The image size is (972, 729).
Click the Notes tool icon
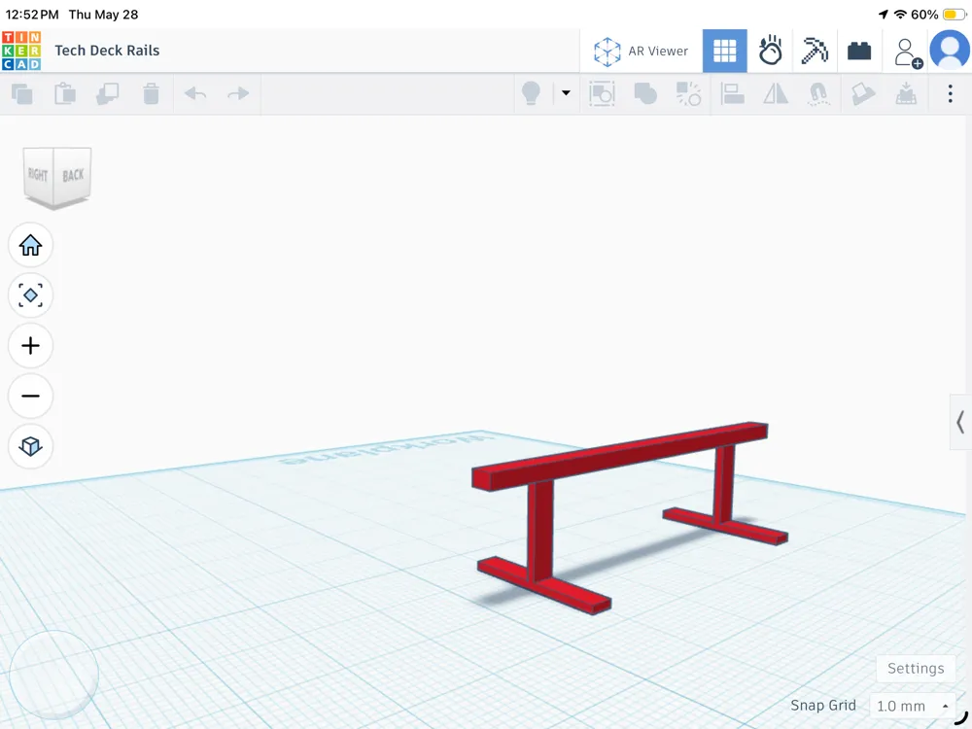[863, 93]
